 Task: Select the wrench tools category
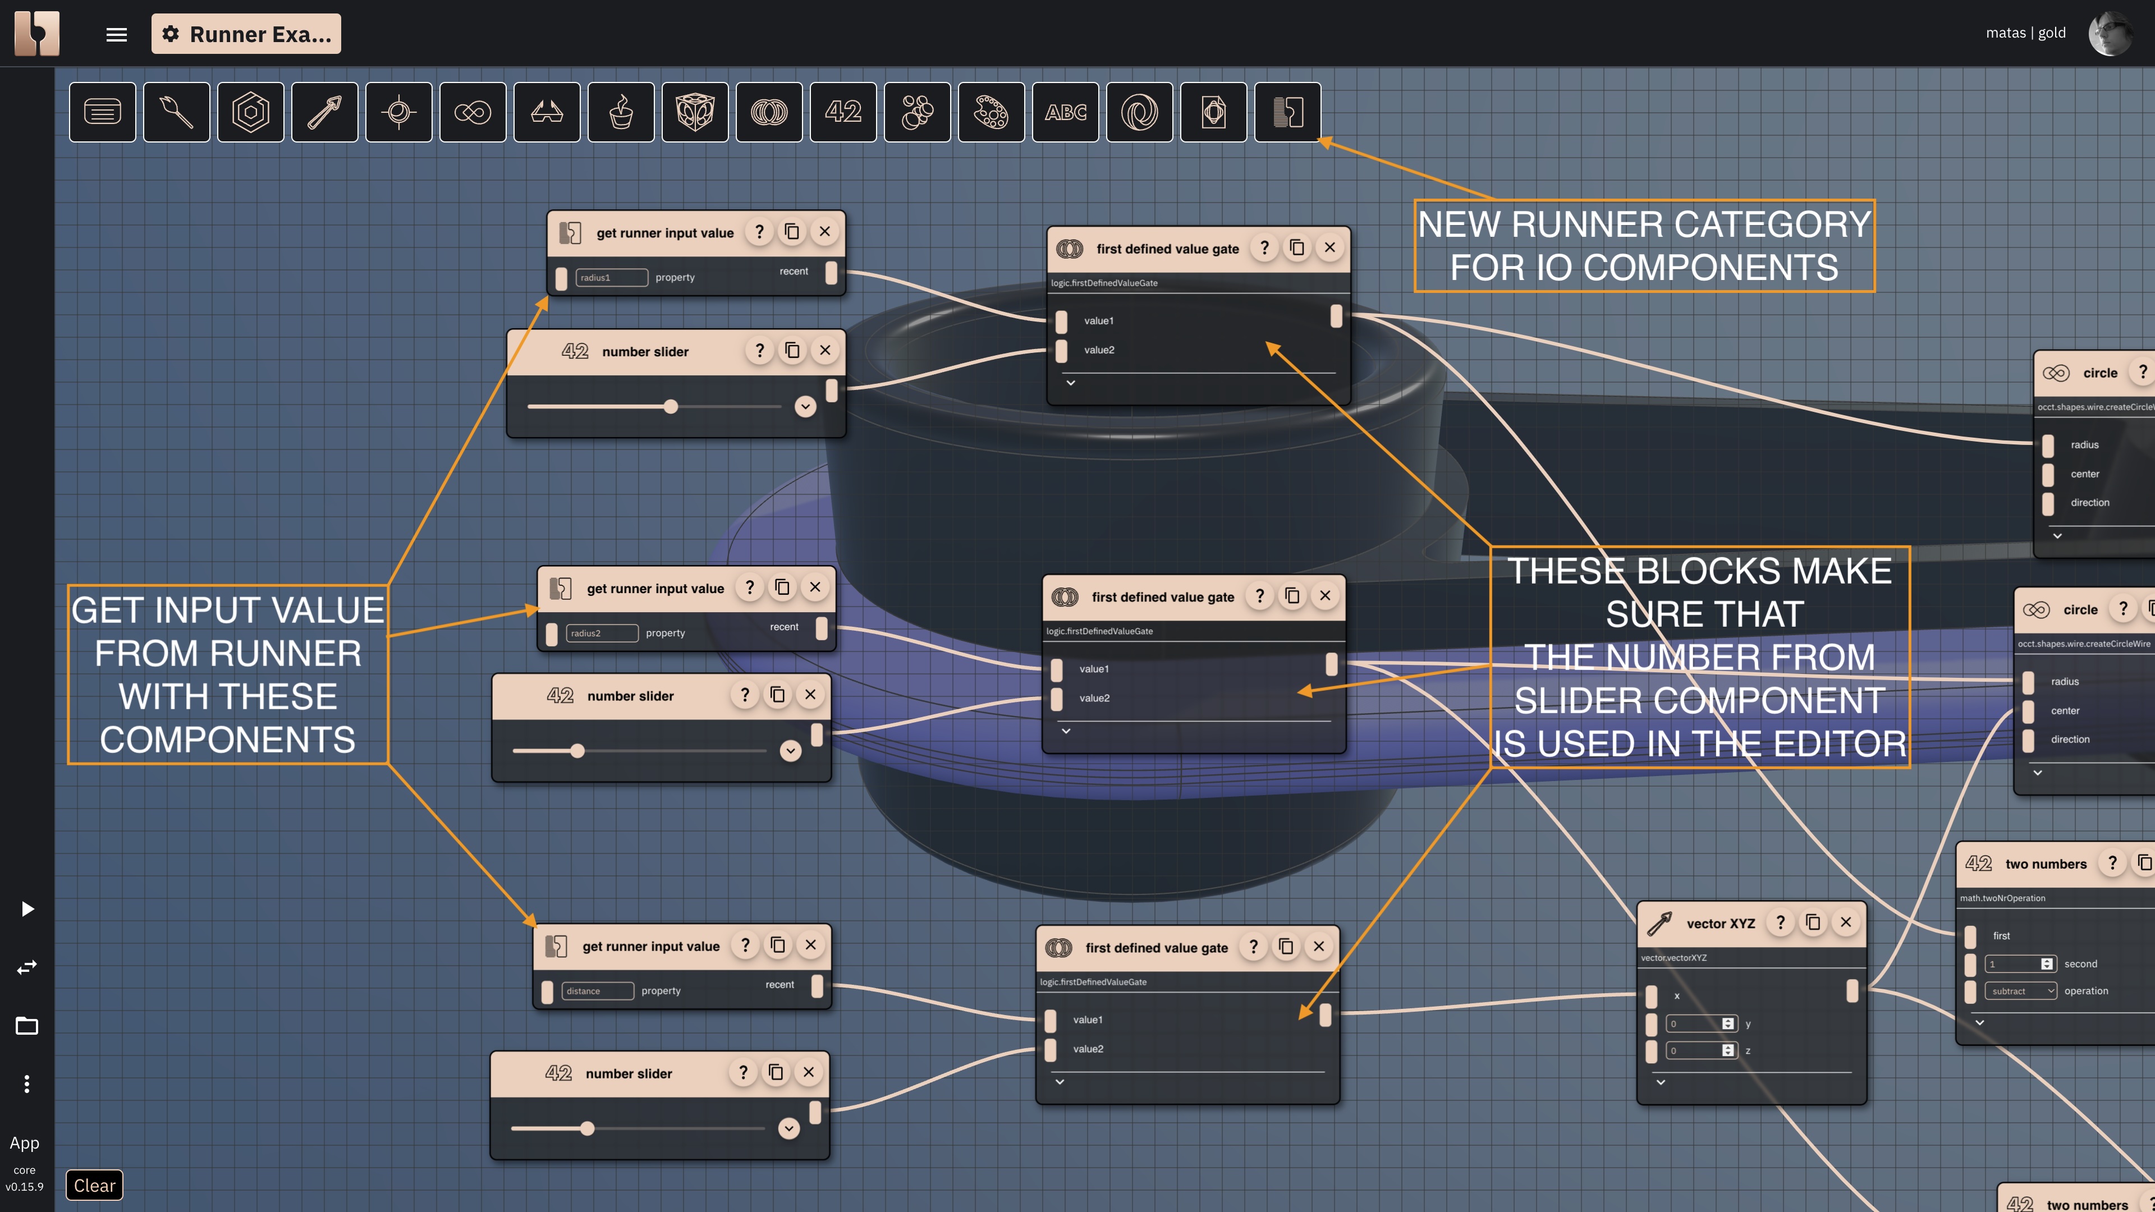pyautogui.click(x=177, y=112)
